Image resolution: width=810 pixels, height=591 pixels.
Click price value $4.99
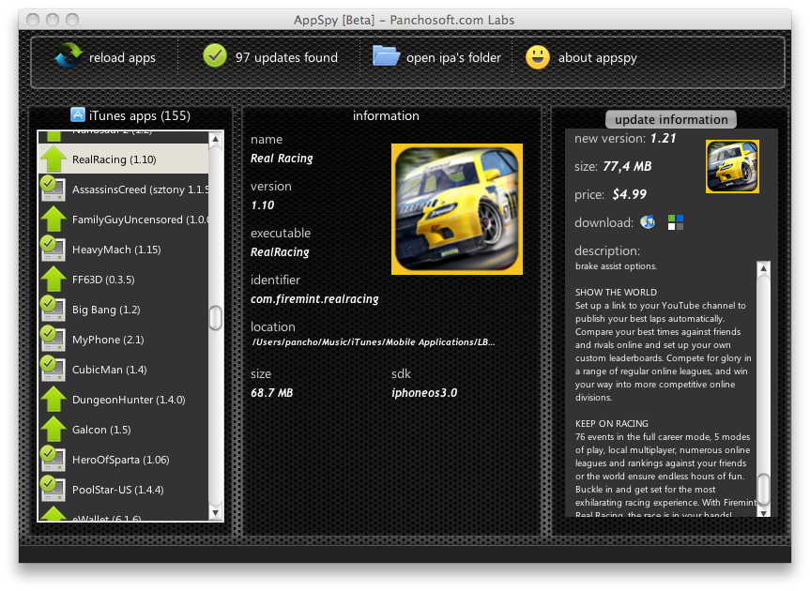(629, 194)
